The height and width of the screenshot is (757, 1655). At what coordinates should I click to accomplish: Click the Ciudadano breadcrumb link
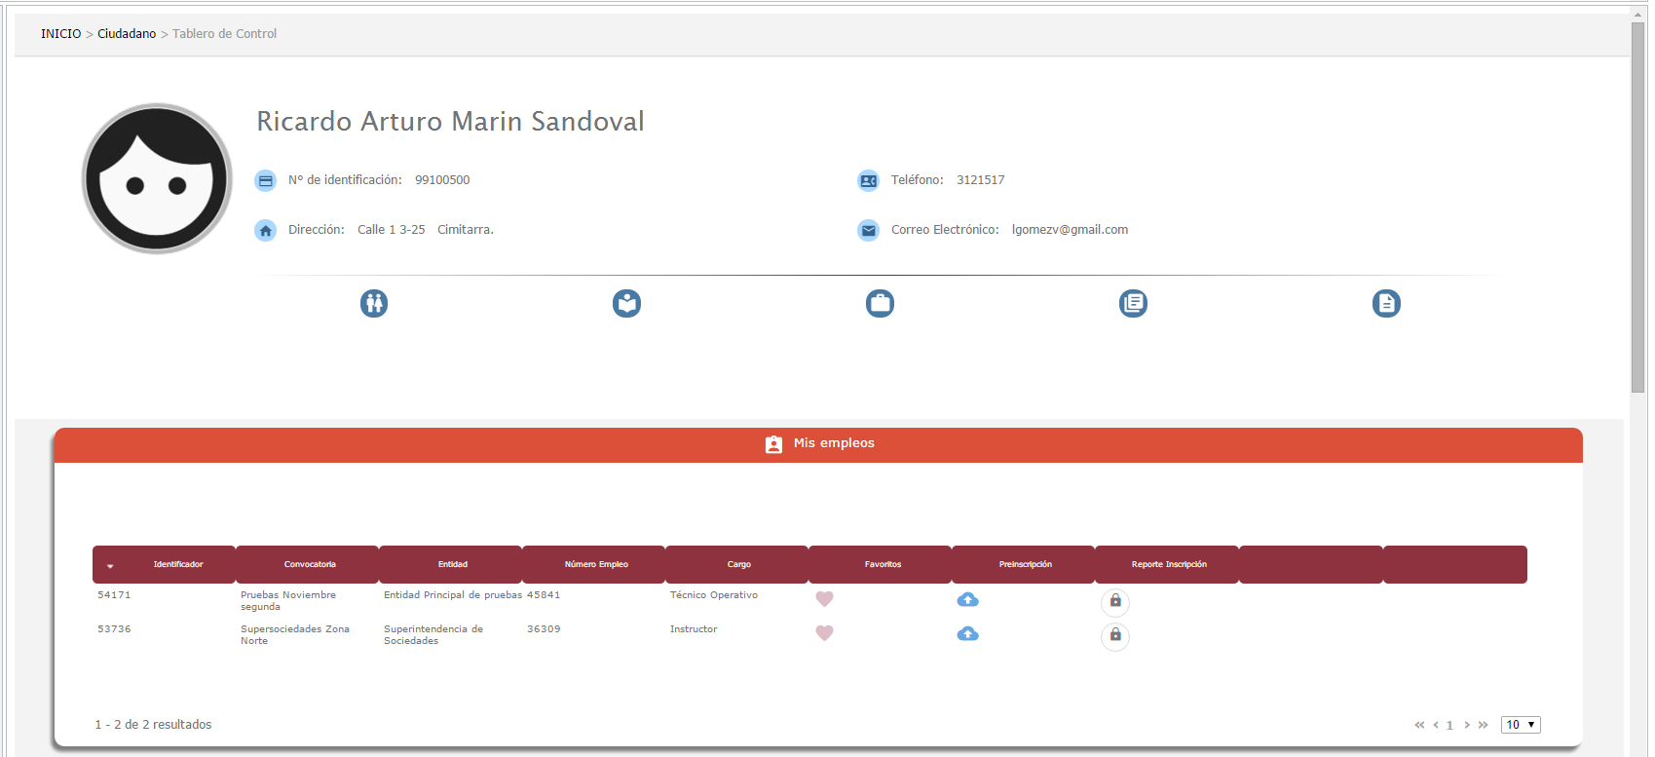(x=127, y=34)
